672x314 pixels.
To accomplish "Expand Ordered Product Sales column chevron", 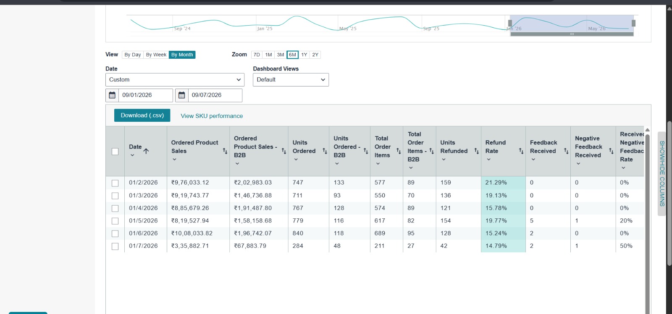I will (x=174, y=160).
